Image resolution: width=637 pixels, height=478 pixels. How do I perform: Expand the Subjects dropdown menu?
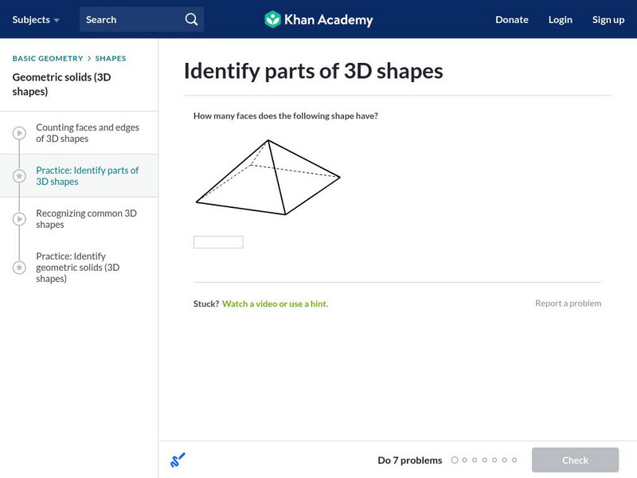pos(36,19)
